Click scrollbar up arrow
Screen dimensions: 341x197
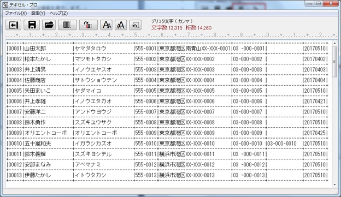(334, 43)
